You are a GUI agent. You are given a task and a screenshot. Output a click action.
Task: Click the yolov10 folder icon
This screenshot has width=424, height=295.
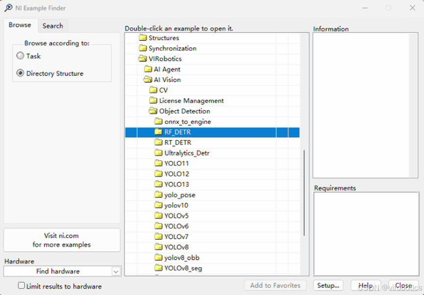click(158, 205)
